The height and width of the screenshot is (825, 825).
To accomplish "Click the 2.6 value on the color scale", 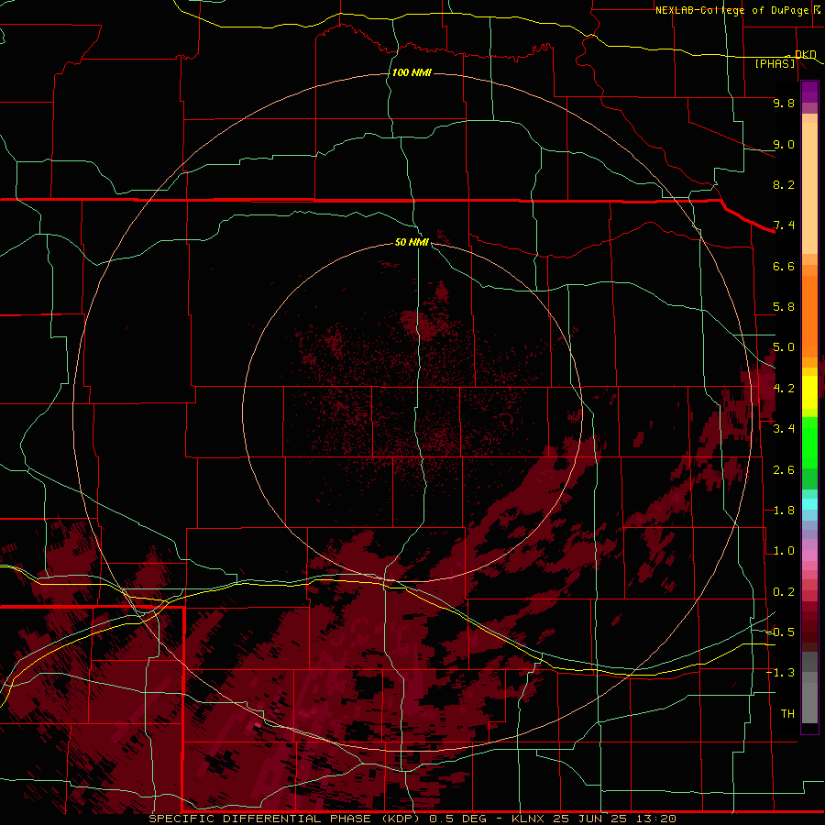I will tap(784, 470).
